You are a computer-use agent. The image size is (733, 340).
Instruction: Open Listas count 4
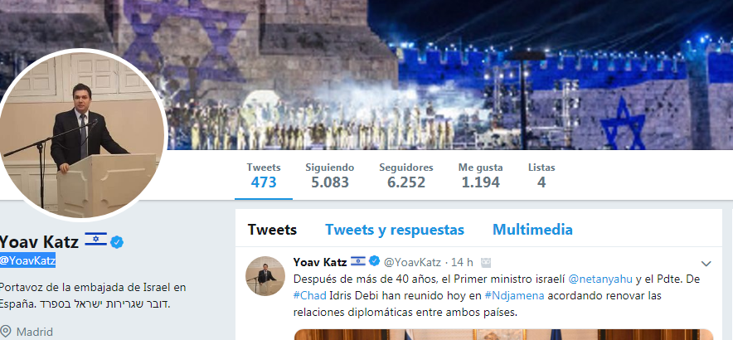pos(541,175)
